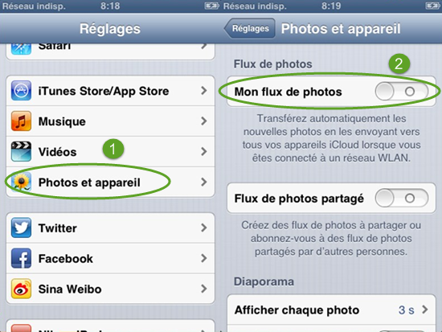Viewport: 442px width, 332px height.
Task: Tap the Sina Weibo icon
Action: click(21, 289)
